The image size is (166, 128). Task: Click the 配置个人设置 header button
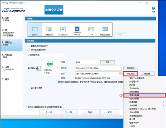tap(54, 10)
